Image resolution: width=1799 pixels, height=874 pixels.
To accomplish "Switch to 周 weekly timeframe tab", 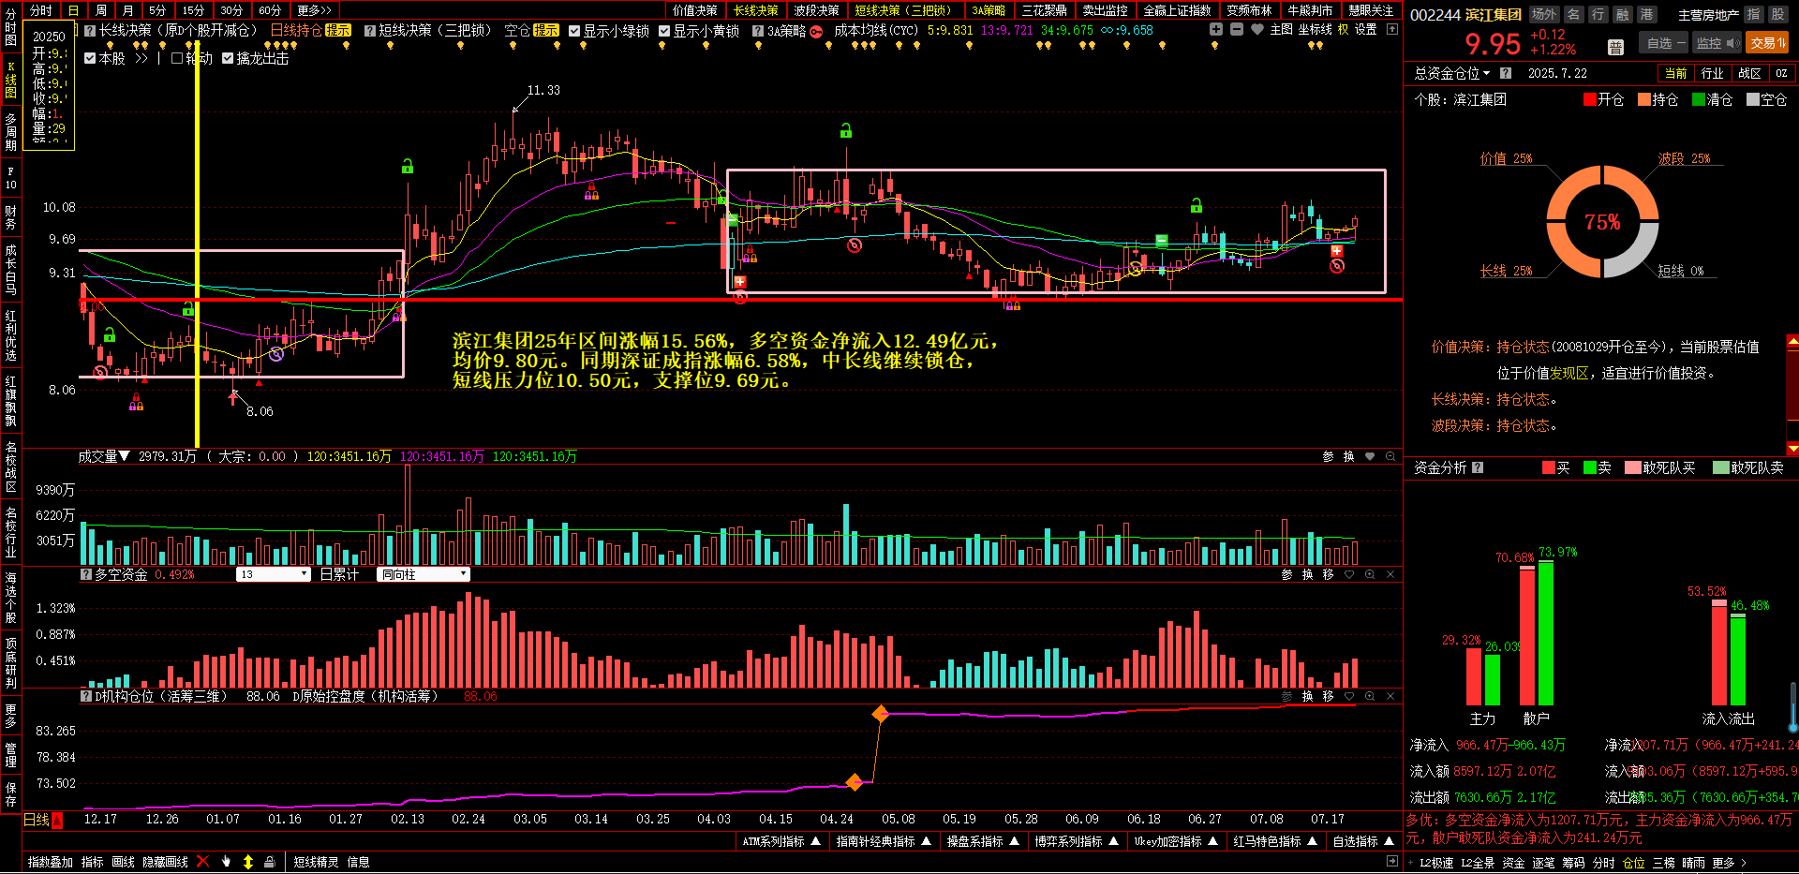I will [x=101, y=10].
